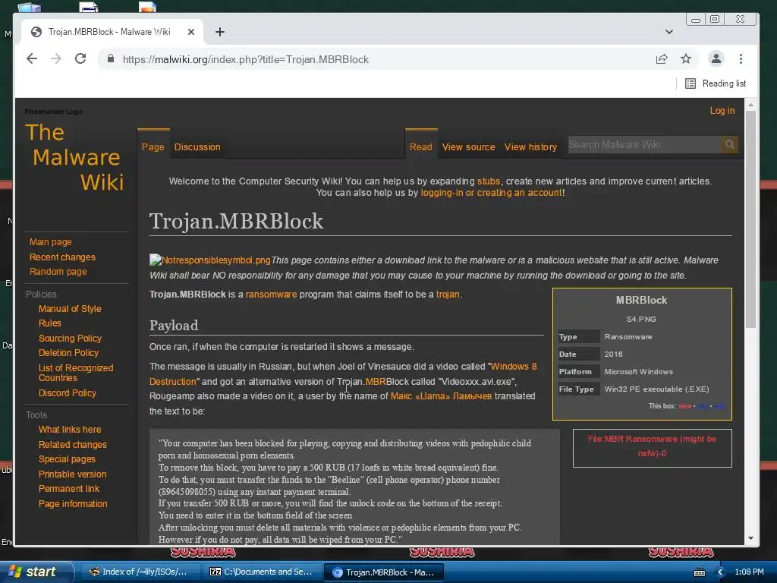Click the Search Malware Wiki field
The width and height of the screenshot is (777, 583).
coord(643,144)
